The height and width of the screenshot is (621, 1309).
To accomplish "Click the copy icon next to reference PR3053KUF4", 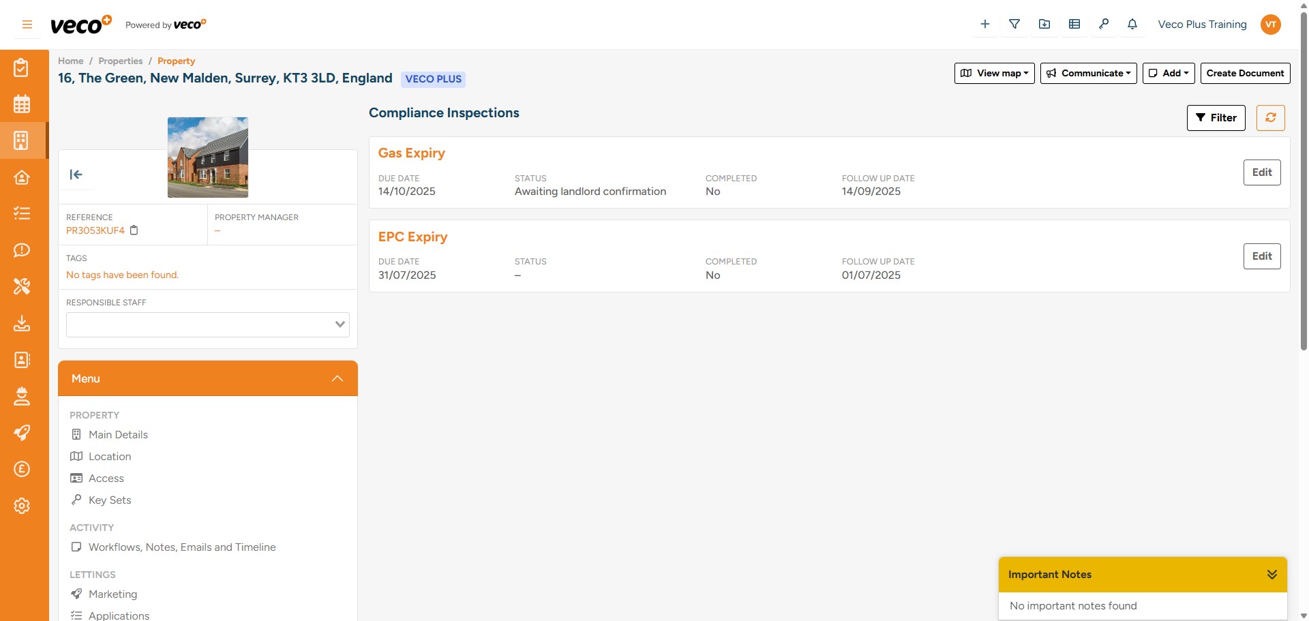I will click(134, 230).
